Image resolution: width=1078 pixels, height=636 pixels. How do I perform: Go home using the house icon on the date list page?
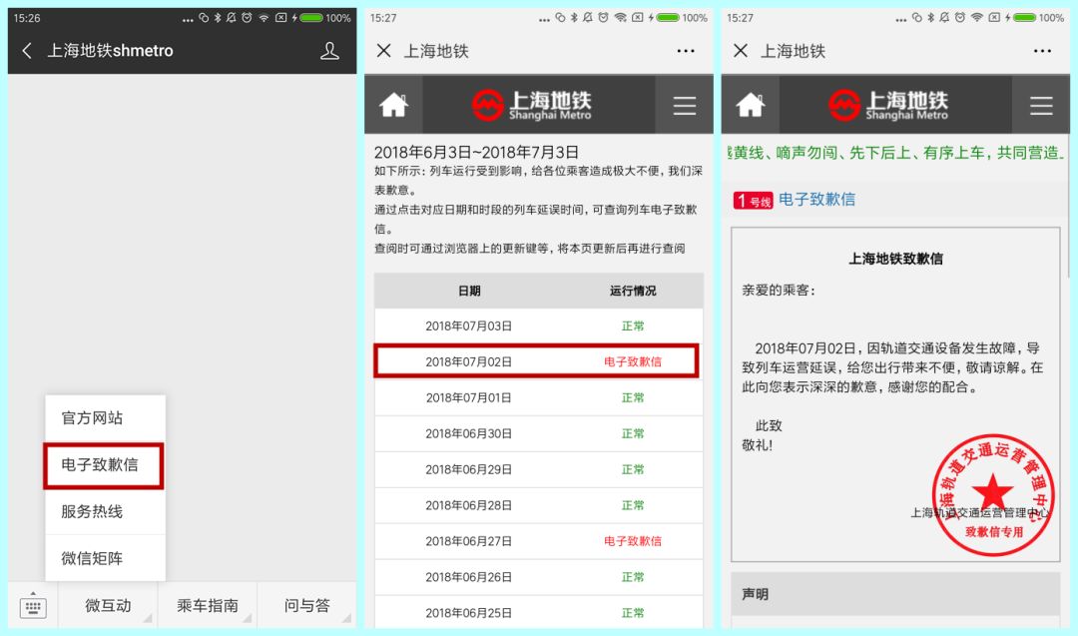point(394,105)
